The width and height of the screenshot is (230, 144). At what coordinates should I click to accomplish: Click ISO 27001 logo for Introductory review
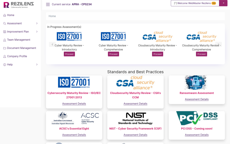[69, 36]
